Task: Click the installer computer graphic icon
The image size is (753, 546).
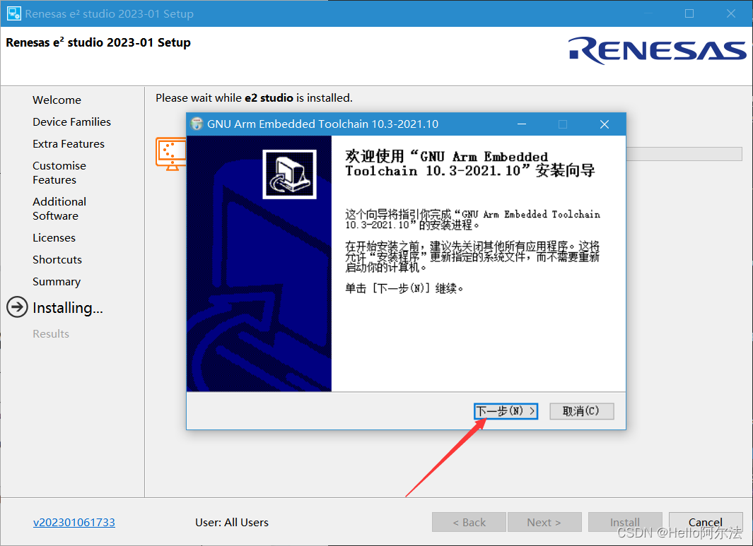Action: 290,174
